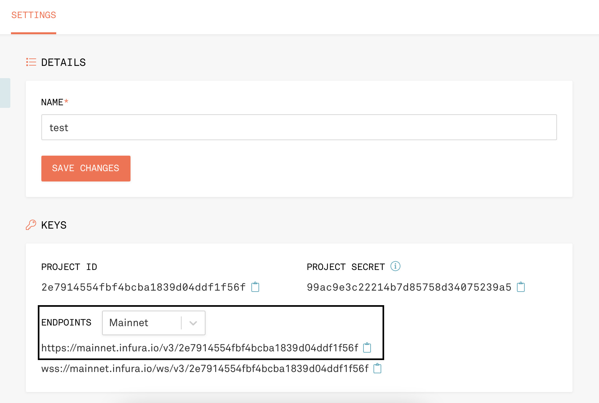Viewport: 599px width, 403px height.
Task: Copy the HTTPS mainnet endpoint URL
Action: click(367, 348)
